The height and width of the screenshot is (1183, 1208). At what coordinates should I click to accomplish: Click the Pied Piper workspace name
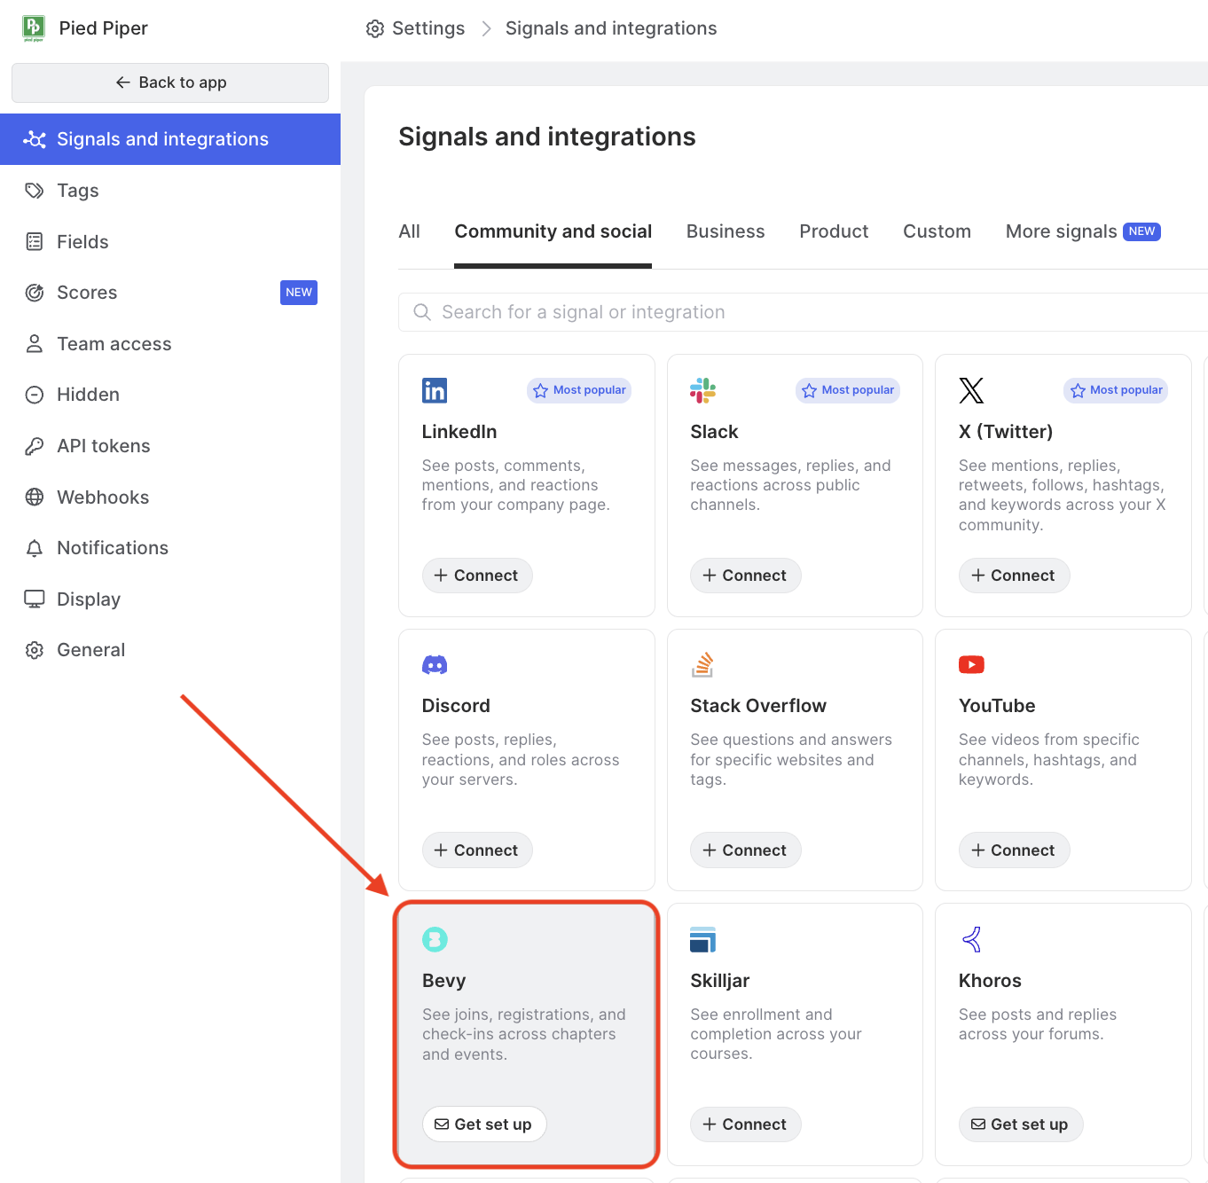click(x=104, y=28)
